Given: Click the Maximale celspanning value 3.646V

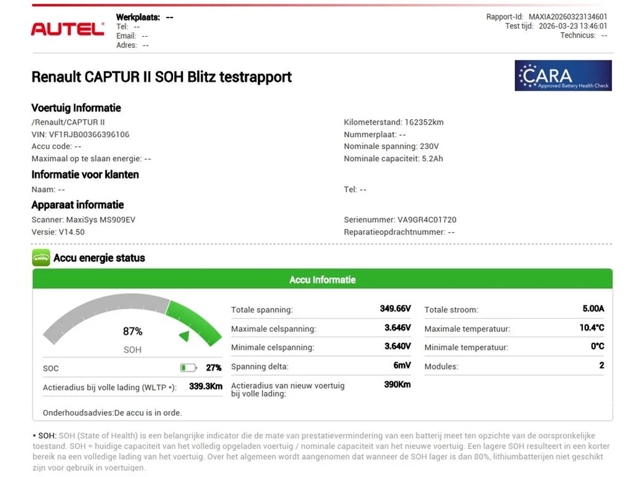Looking at the screenshot, I should click(398, 328).
